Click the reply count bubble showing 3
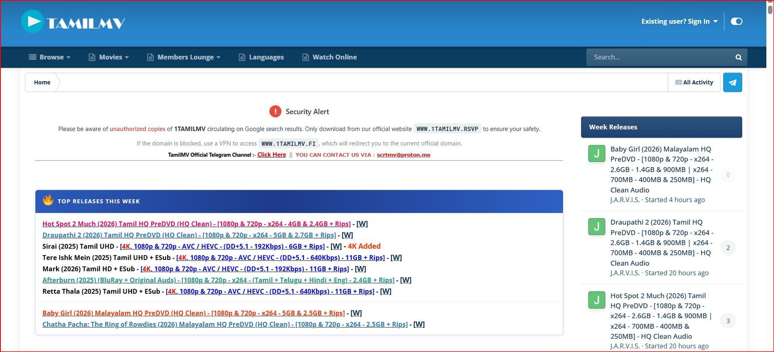Viewport: 774px width, 352px height. pyautogui.click(x=728, y=321)
